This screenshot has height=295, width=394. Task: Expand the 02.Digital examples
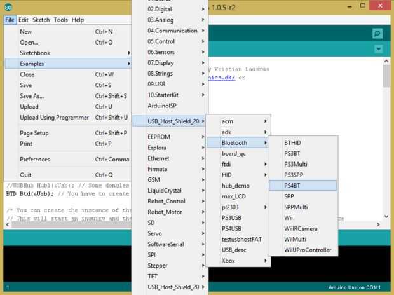(x=170, y=9)
